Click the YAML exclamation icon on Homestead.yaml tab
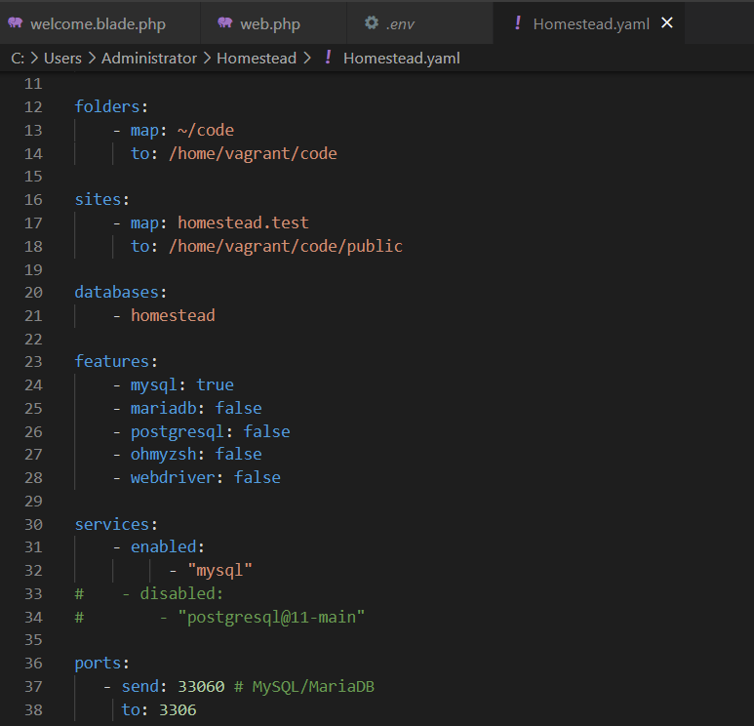Viewport: 754px width, 726px height. pos(517,22)
